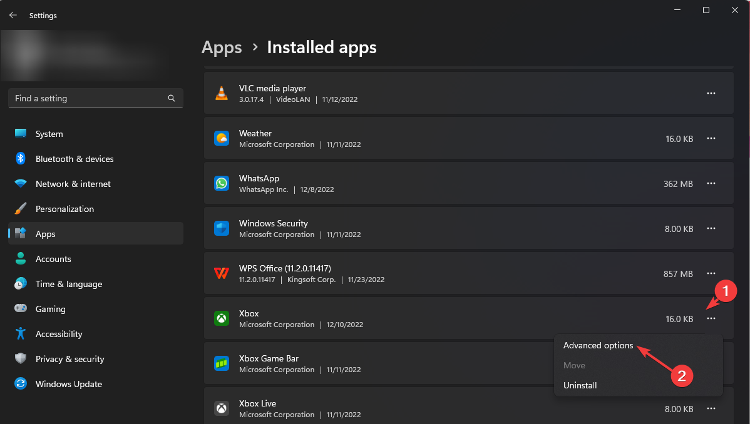
Task: Select Uninstall from the context menu
Action: [580, 385]
